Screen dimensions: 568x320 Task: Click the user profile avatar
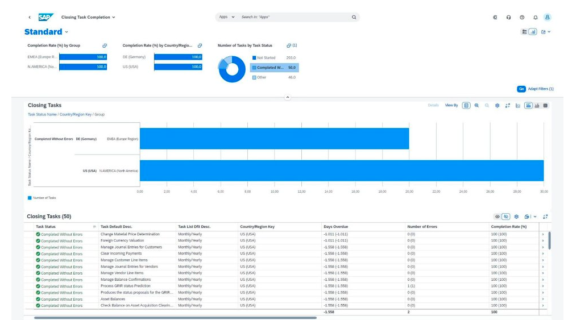tap(547, 17)
